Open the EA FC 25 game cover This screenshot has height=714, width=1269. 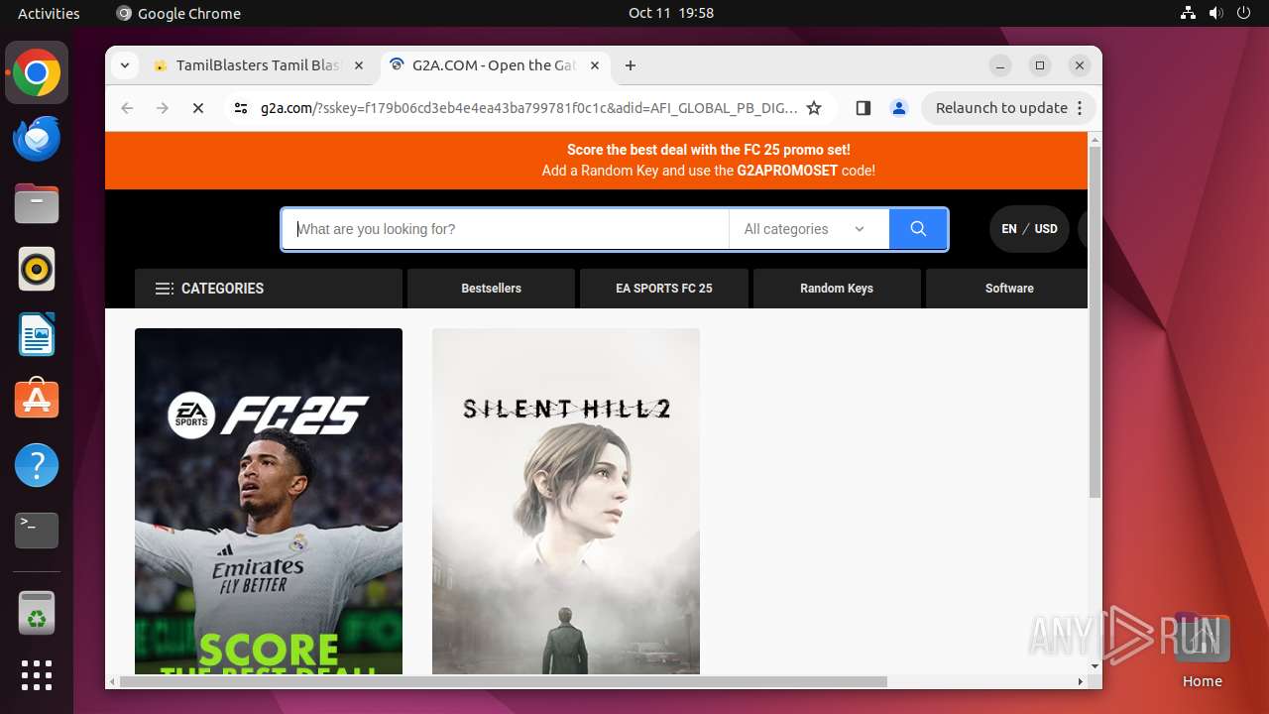coord(269,501)
